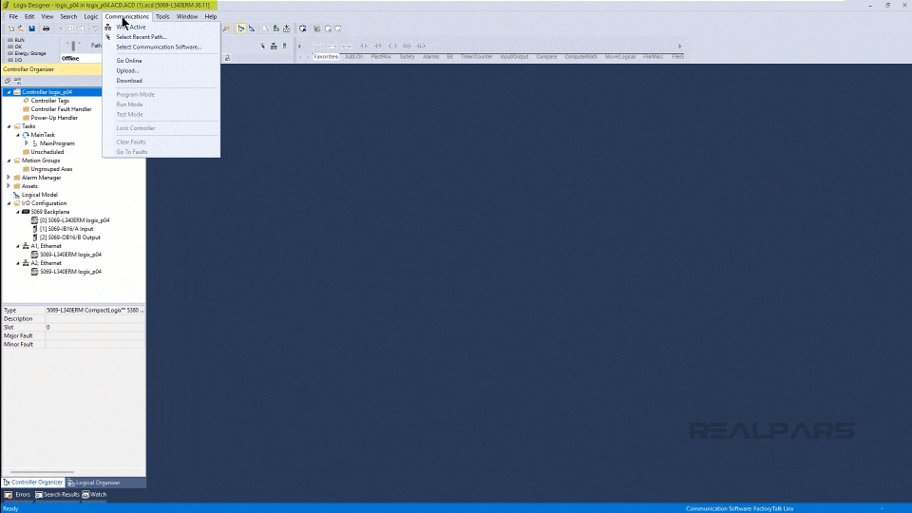Click the network browse icon in path bar

[274, 46]
